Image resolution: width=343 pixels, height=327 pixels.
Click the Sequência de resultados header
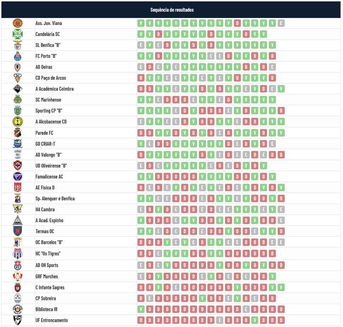(172, 10)
